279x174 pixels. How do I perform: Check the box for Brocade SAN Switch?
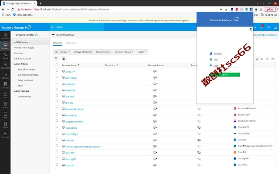[57, 108]
